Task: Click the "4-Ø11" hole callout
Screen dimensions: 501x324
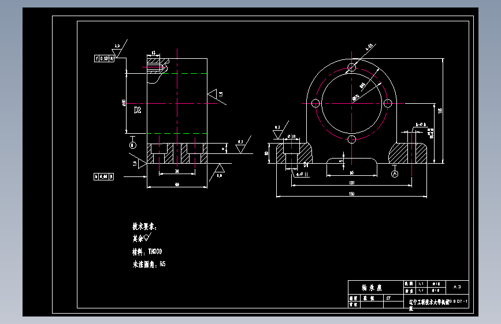Action: (302, 175)
